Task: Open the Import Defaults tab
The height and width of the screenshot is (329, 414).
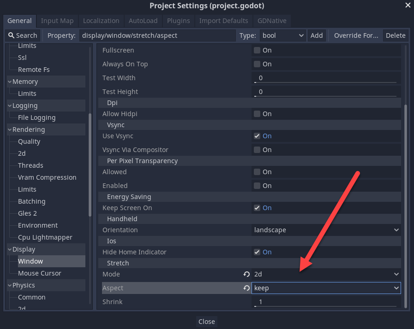Action: coord(223,21)
